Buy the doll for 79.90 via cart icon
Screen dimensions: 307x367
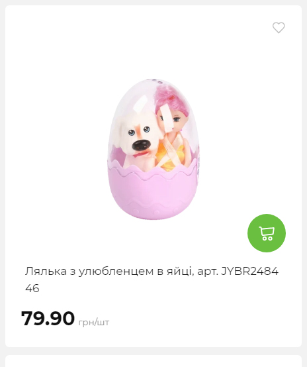coord(267,233)
